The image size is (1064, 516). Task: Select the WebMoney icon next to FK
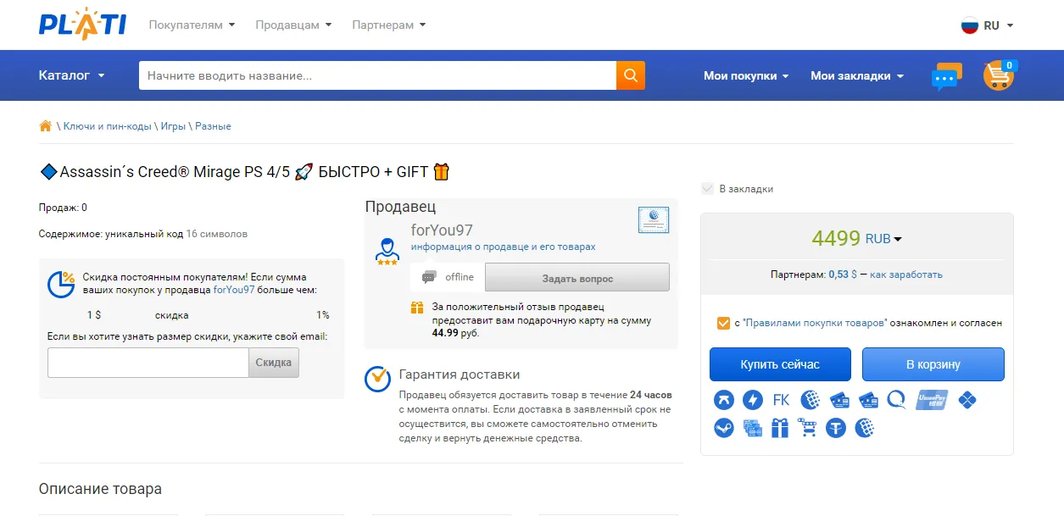click(811, 400)
